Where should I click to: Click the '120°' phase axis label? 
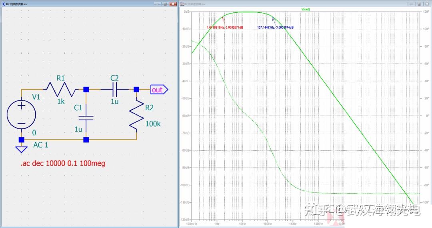click(x=426, y=12)
